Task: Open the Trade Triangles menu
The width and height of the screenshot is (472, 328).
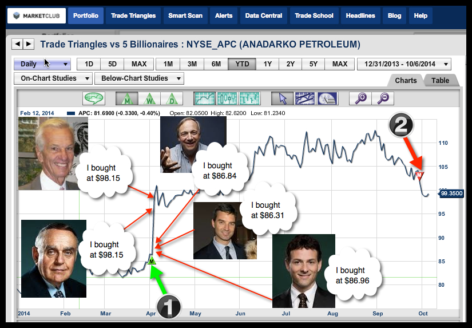Action: click(133, 15)
